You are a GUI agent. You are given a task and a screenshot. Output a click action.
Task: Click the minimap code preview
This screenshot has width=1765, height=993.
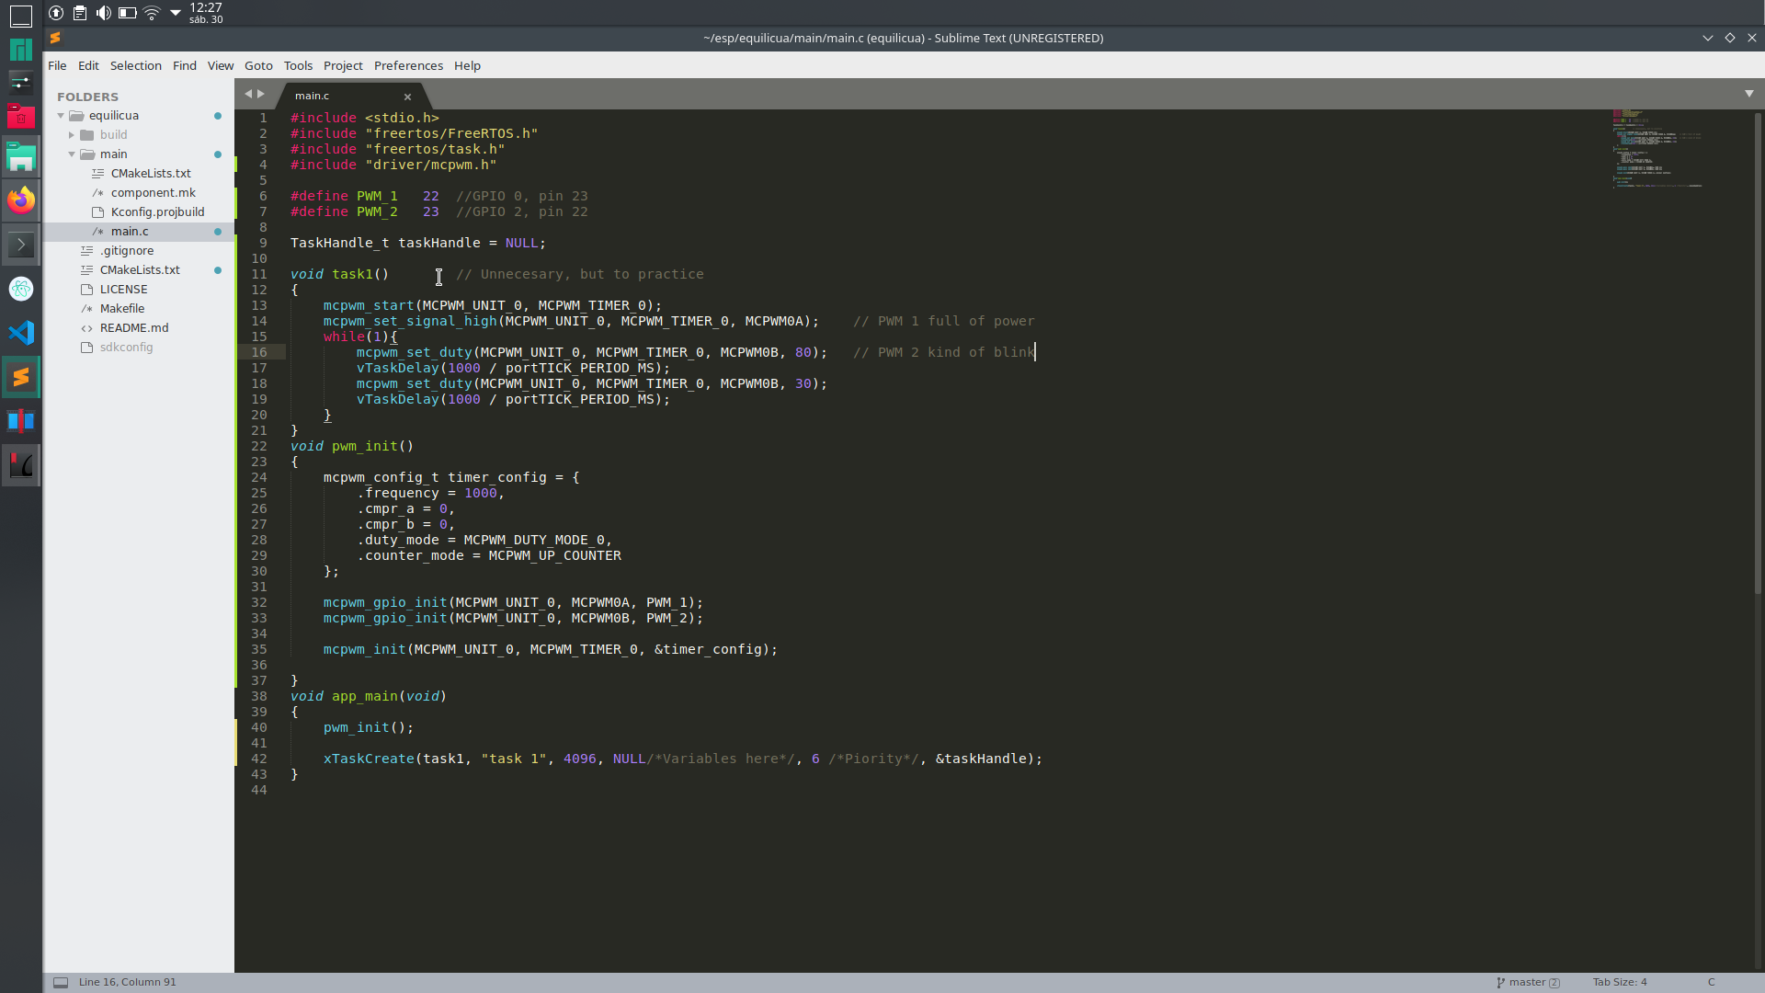[1657, 149]
